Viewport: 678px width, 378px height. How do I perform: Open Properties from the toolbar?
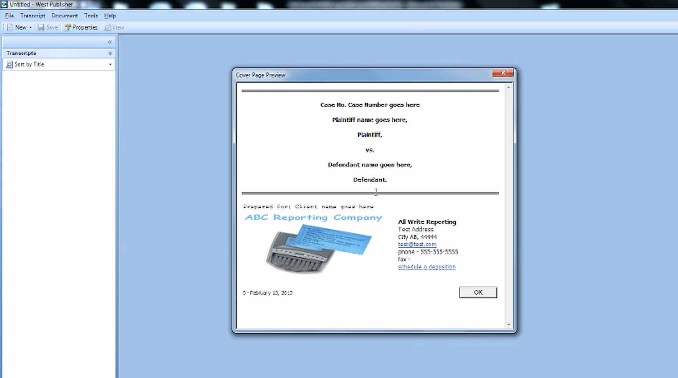81,27
